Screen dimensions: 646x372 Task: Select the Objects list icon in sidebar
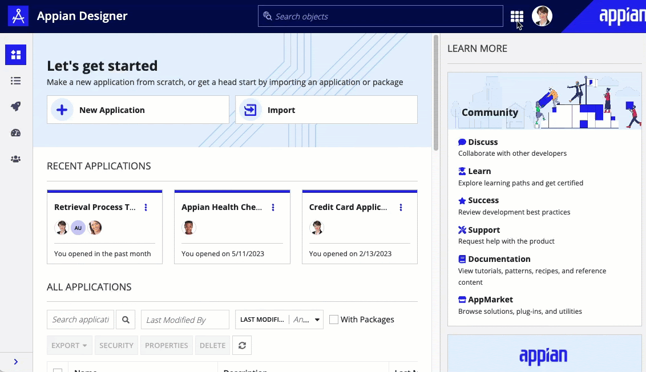coord(16,81)
